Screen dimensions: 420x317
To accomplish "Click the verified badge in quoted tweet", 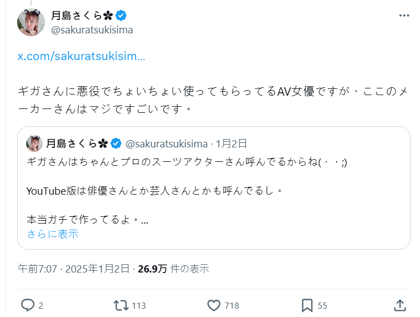I will click(116, 143).
